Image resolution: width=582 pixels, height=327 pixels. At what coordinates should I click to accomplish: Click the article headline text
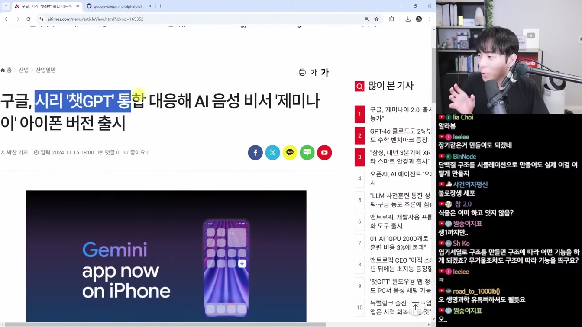160,112
